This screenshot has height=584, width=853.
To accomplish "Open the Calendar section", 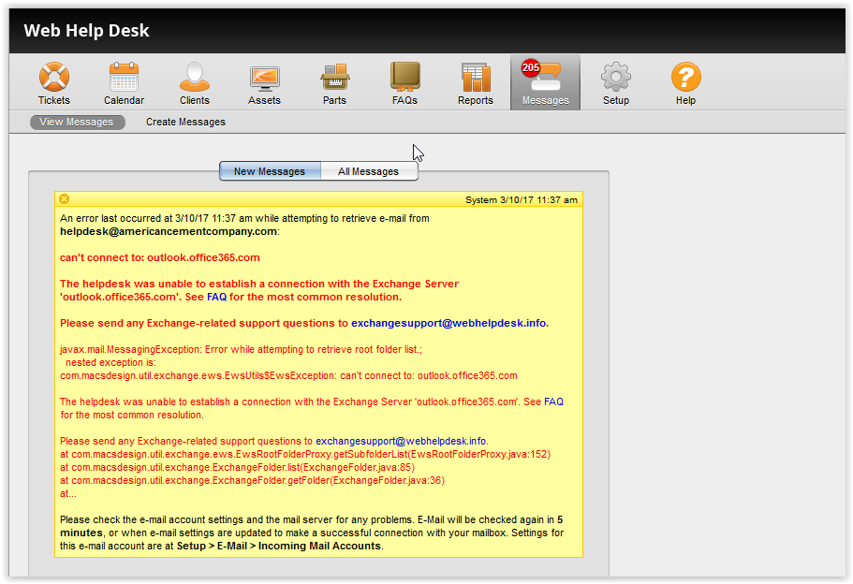I will coord(124,83).
